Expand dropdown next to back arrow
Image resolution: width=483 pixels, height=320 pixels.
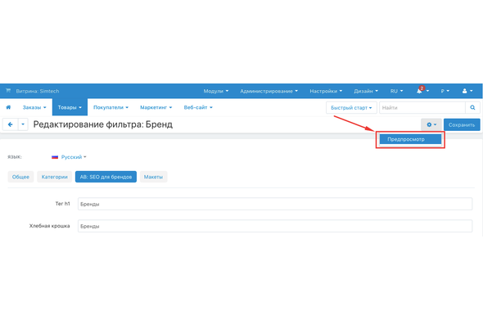coord(23,124)
